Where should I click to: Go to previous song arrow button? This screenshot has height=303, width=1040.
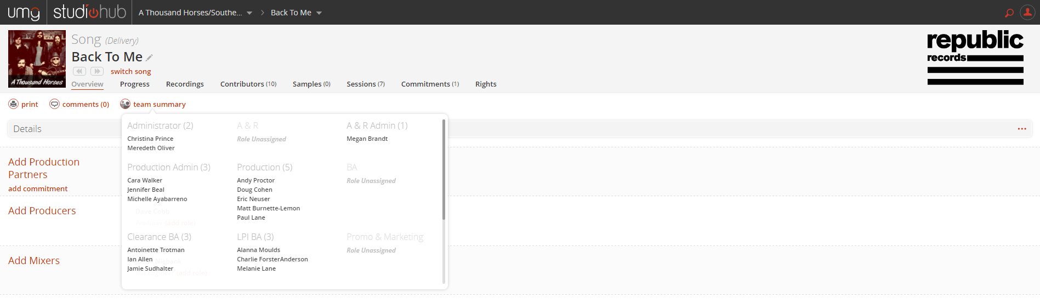click(79, 71)
